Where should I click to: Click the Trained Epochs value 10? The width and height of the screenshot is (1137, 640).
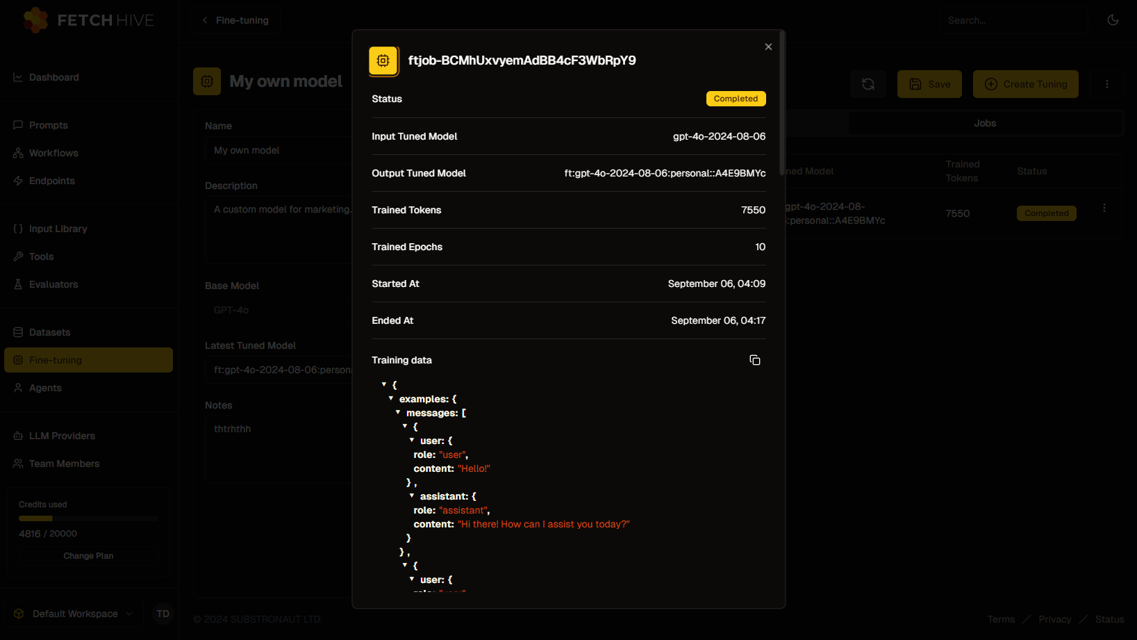pyautogui.click(x=760, y=247)
